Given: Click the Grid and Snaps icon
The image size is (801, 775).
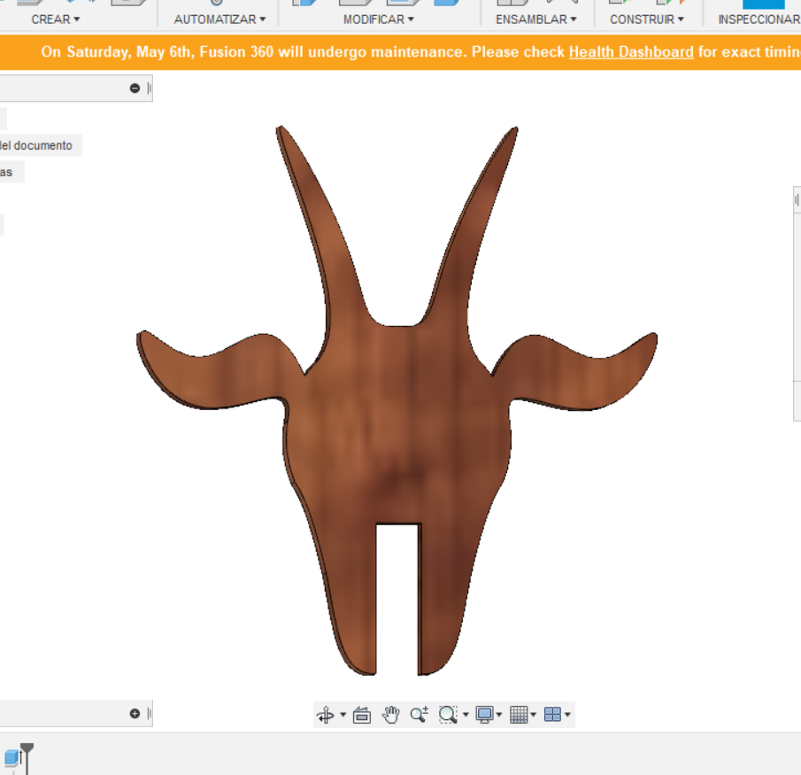Looking at the screenshot, I should pos(519,714).
